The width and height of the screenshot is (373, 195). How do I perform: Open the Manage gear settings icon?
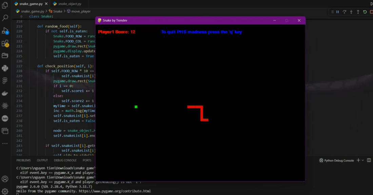[5, 191]
